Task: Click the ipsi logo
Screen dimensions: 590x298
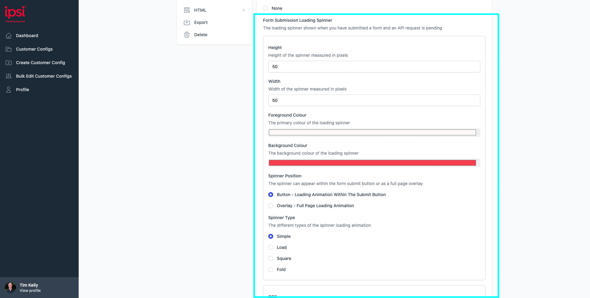Action: (15, 14)
